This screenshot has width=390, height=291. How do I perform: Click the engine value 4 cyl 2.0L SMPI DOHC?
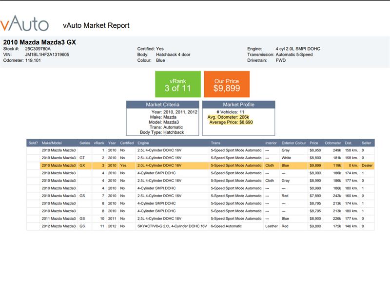tap(298, 49)
